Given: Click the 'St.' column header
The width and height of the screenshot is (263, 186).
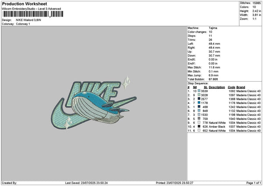Looking at the screenshot, I should point(206,87).
